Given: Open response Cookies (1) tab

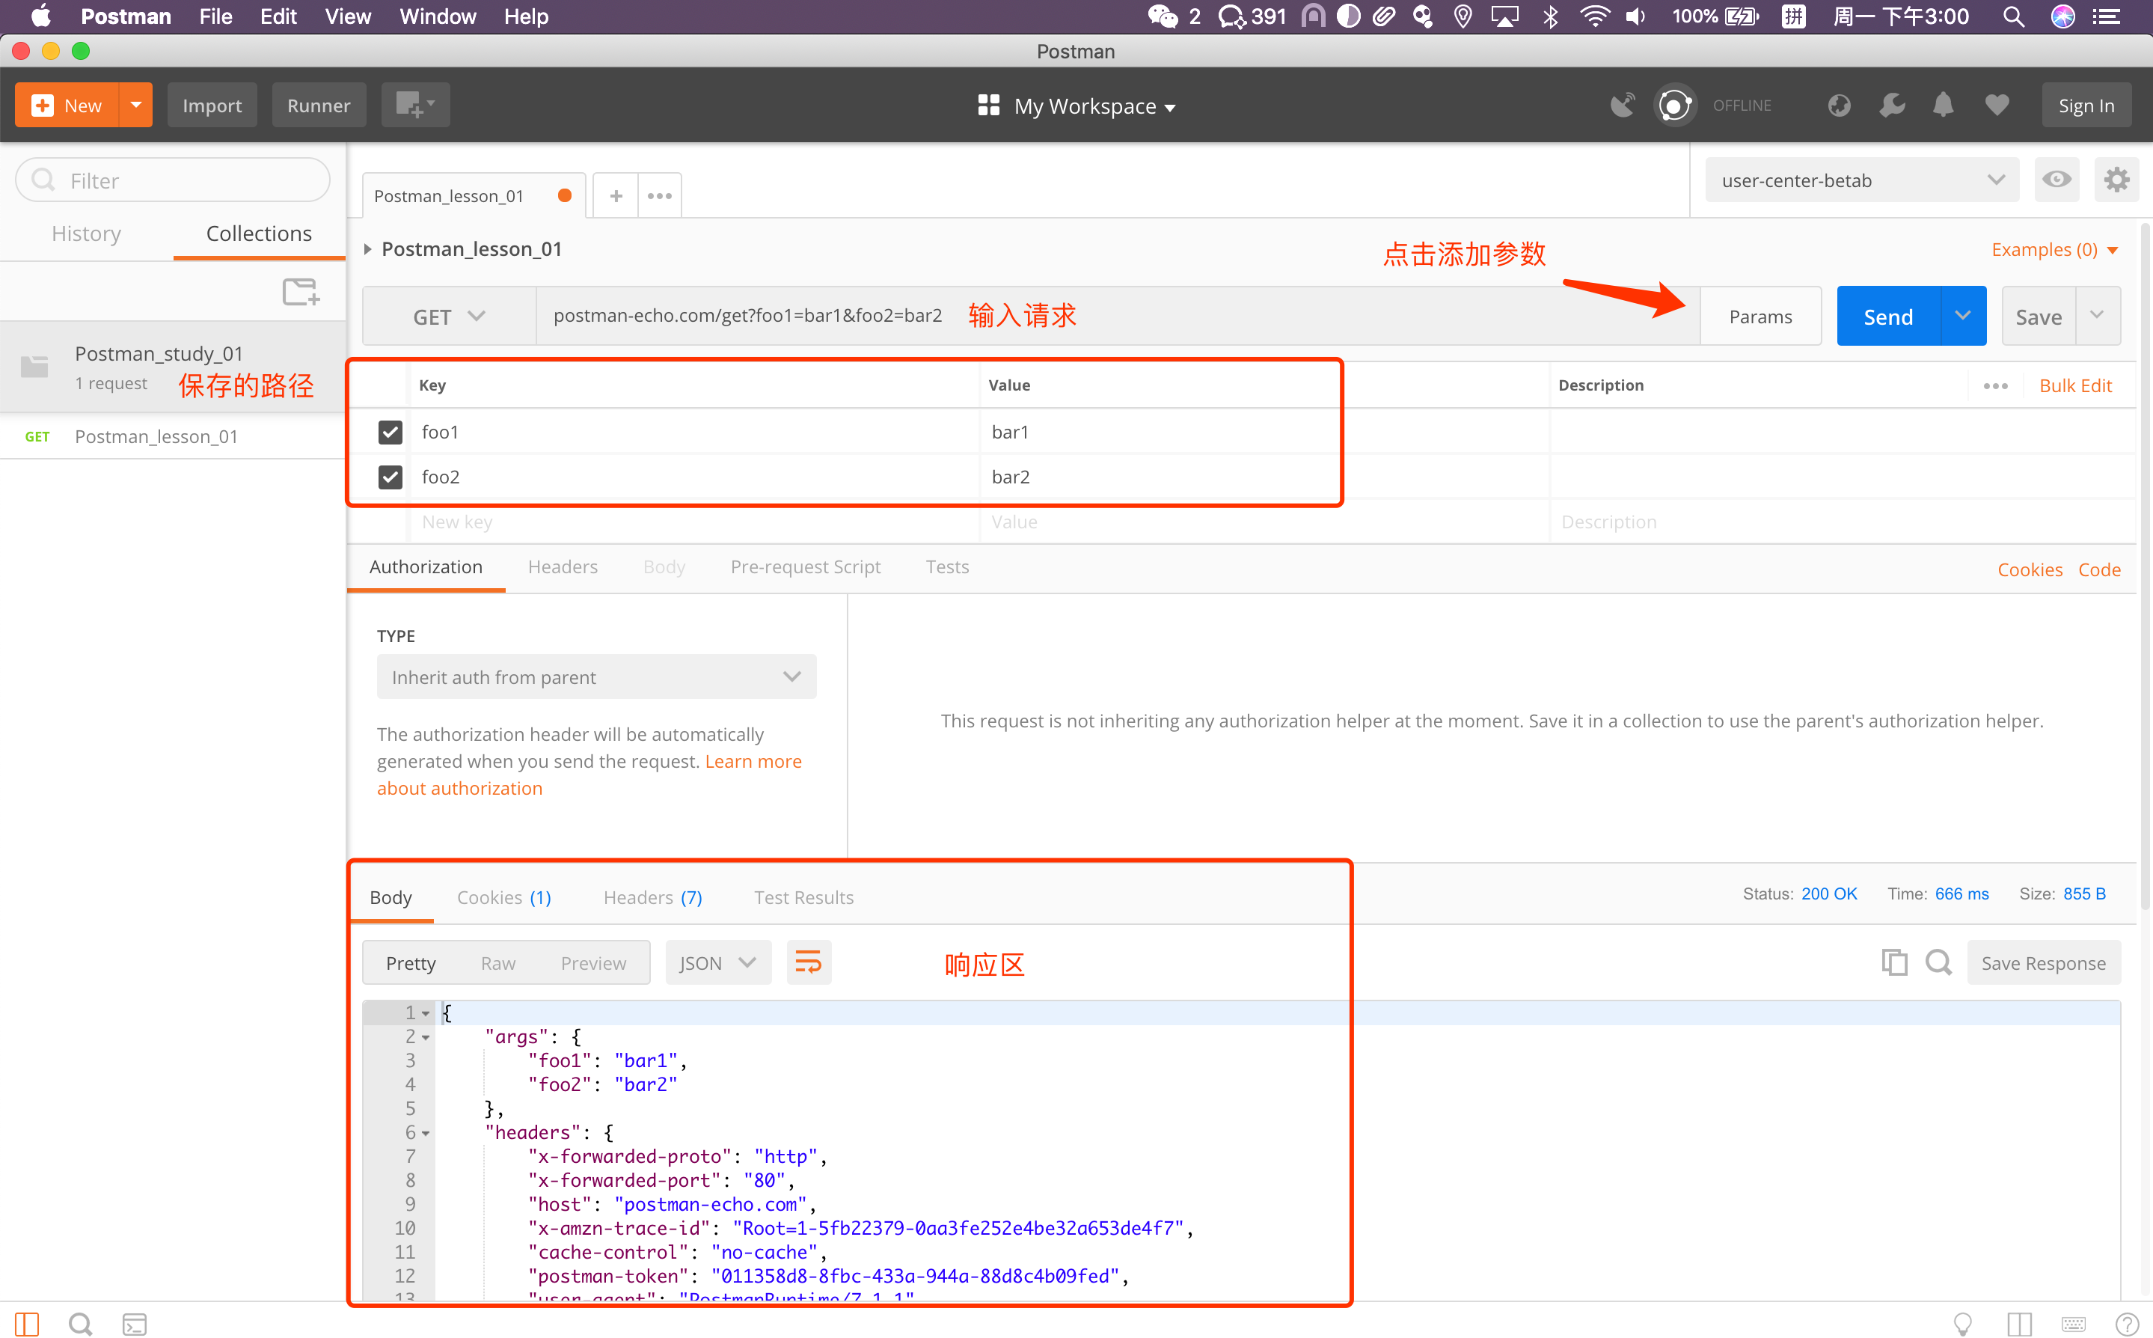Looking at the screenshot, I should click(x=503, y=897).
